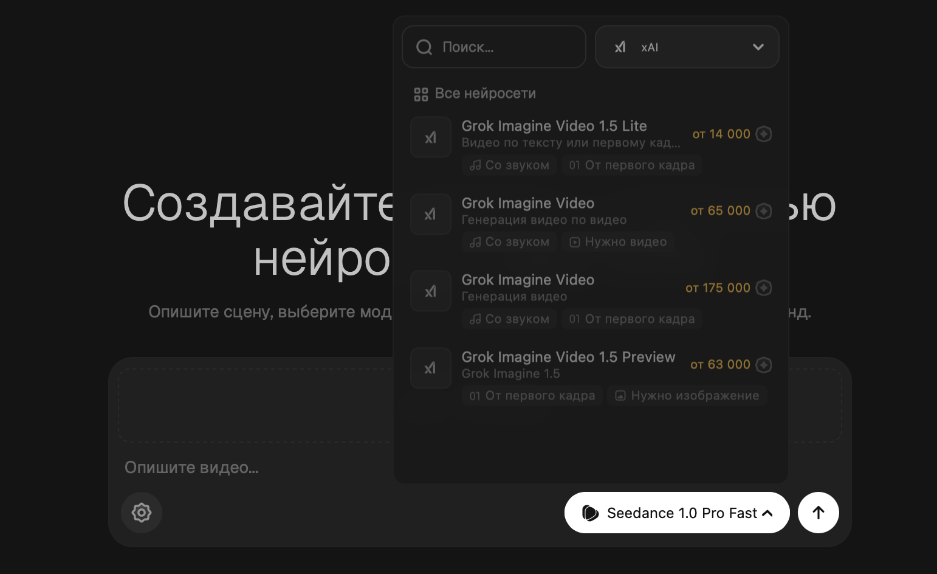The width and height of the screenshot is (937, 574).
Task: Click the chevron in xAI dropdown
Action: click(758, 47)
